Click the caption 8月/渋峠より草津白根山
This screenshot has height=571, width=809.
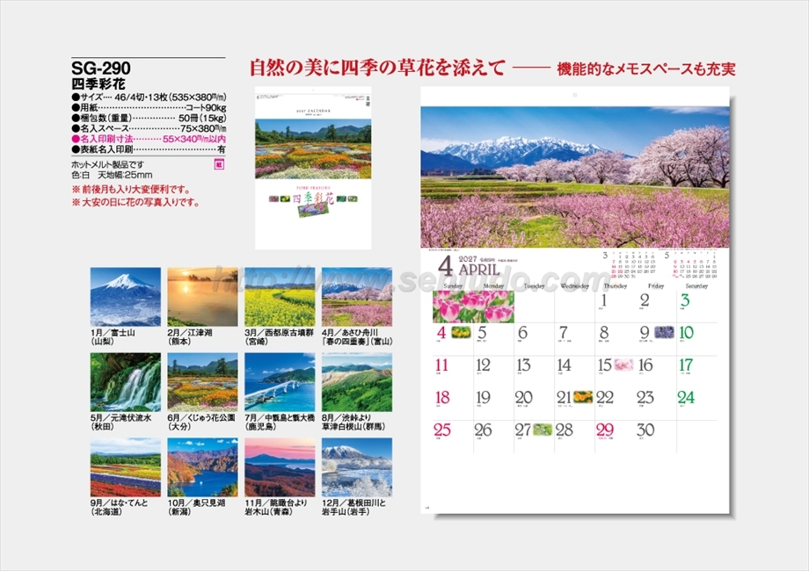(x=353, y=422)
